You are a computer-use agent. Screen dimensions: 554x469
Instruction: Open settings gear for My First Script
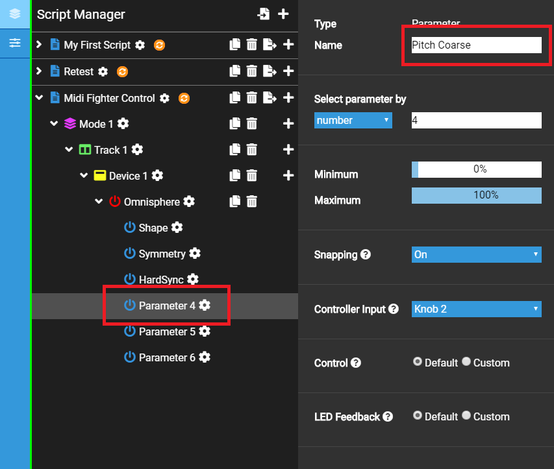pos(140,45)
